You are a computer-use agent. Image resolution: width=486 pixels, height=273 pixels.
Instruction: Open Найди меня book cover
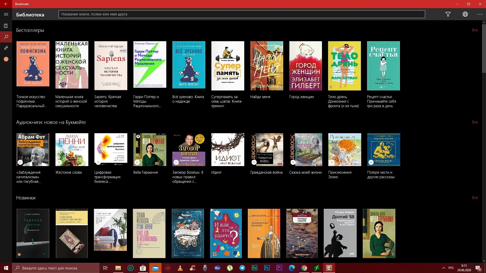coord(267,66)
